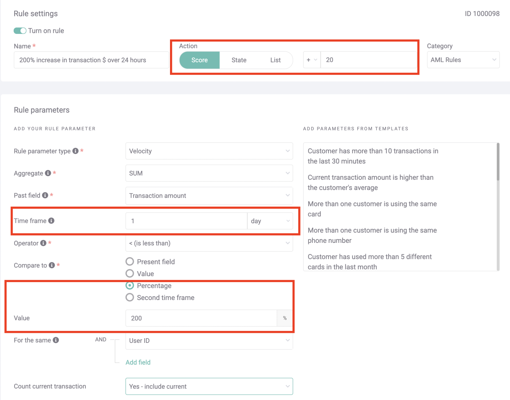Click the Past field info icon

coord(45,195)
